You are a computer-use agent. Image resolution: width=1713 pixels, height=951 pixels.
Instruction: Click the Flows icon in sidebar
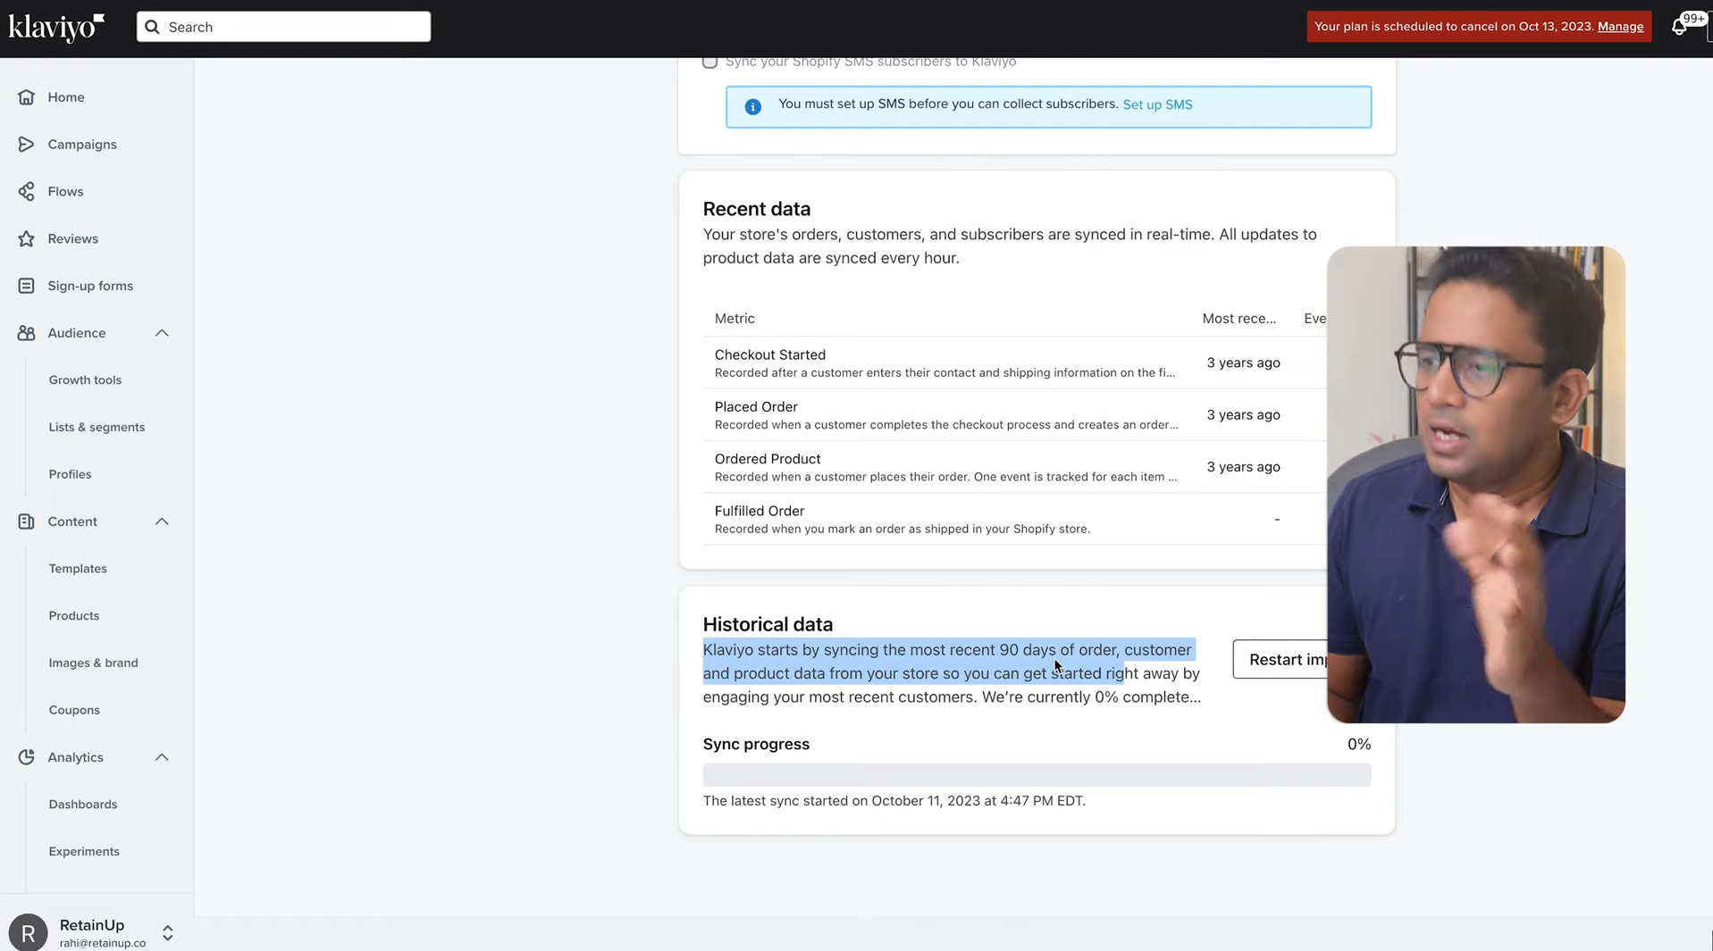tap(26, 191)
